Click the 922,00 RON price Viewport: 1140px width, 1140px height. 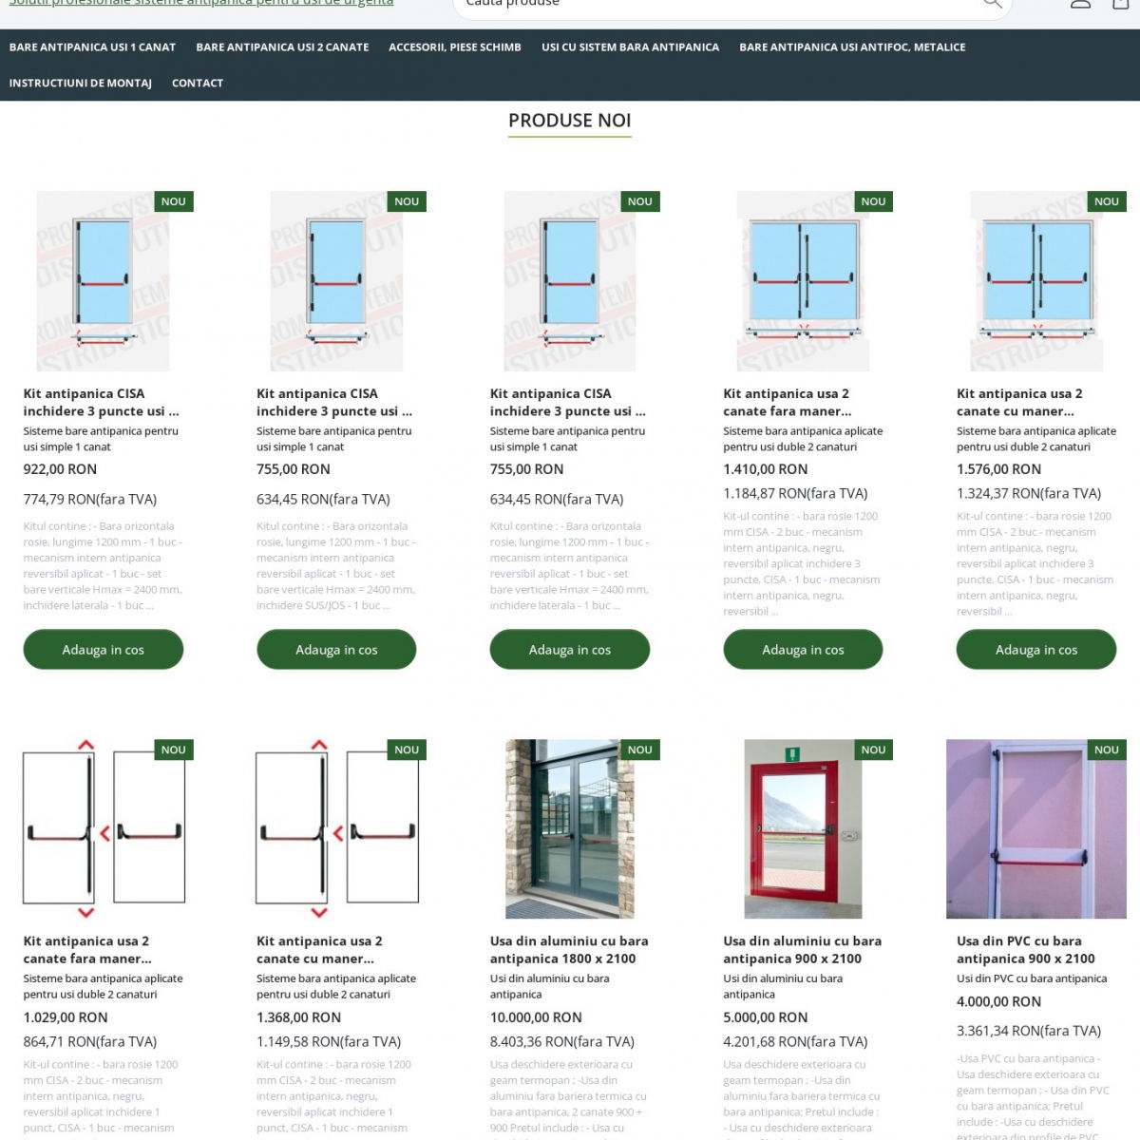60,469
